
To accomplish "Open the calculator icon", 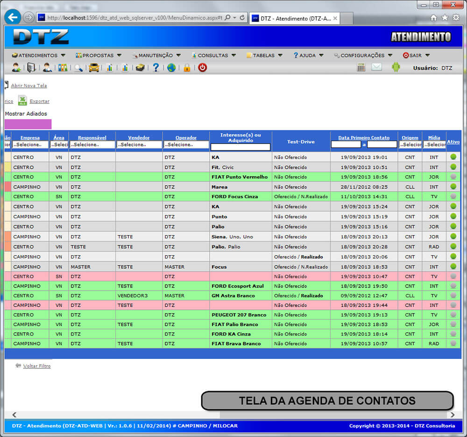I will (361, 67).
